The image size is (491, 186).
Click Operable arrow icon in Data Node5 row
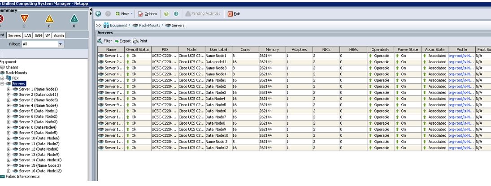(370, 105)
